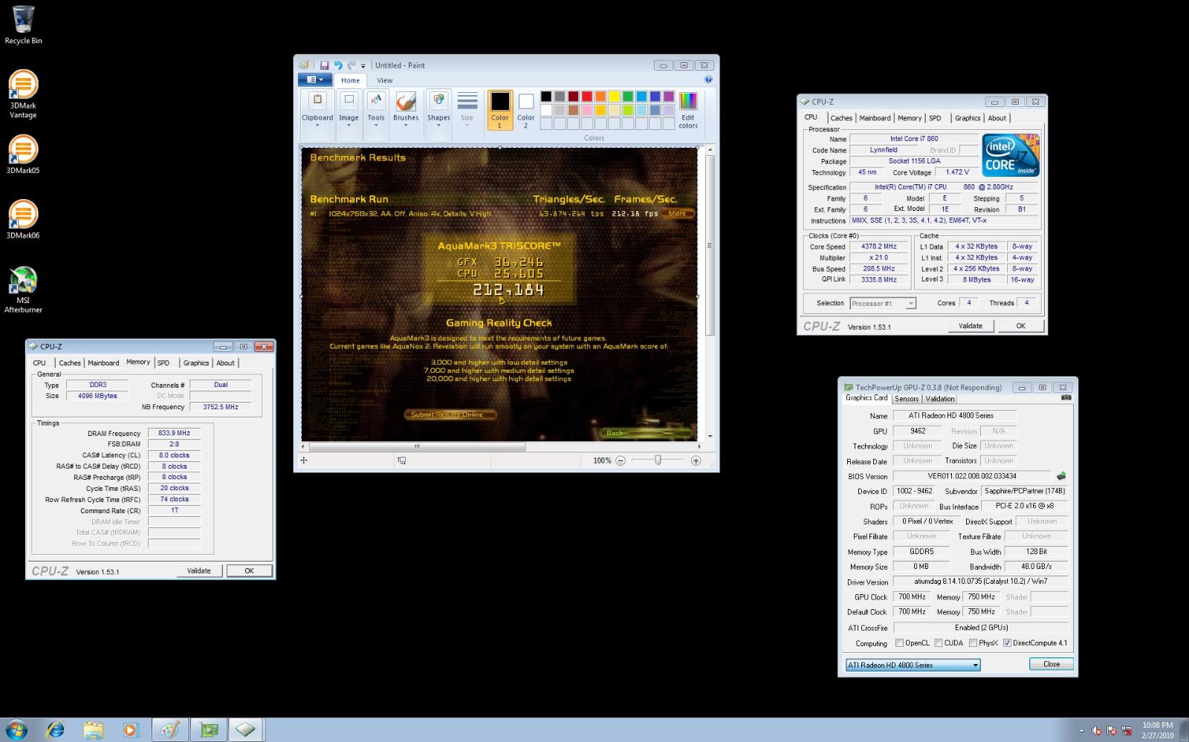The width and height of the screenshot is (1189, 742).
Task: Enable the CUDA checkbox in GPU-Z
Action: (x=939, y=643)
